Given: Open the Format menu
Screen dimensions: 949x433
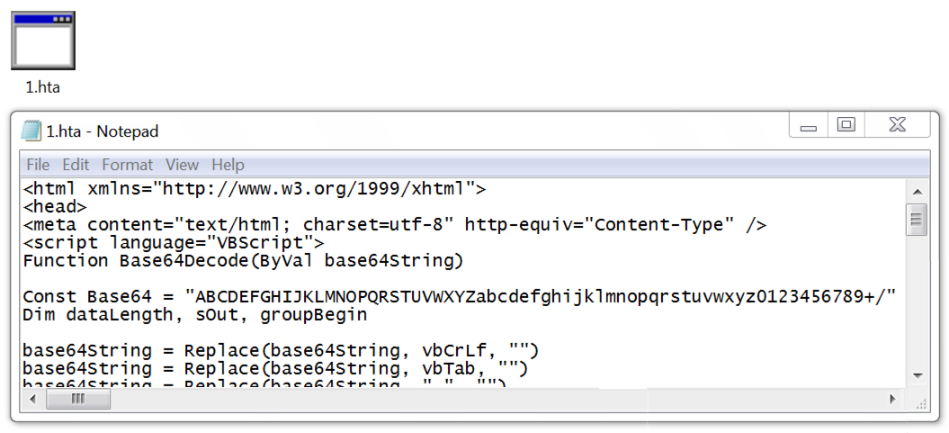Looking at the screenshot, I should [127, 165].
